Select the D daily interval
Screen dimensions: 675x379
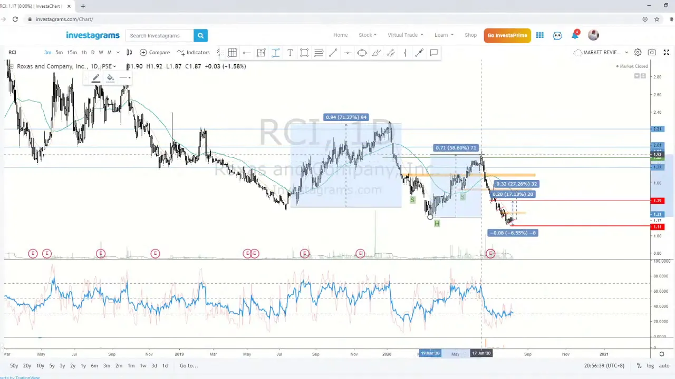(93, 53)
